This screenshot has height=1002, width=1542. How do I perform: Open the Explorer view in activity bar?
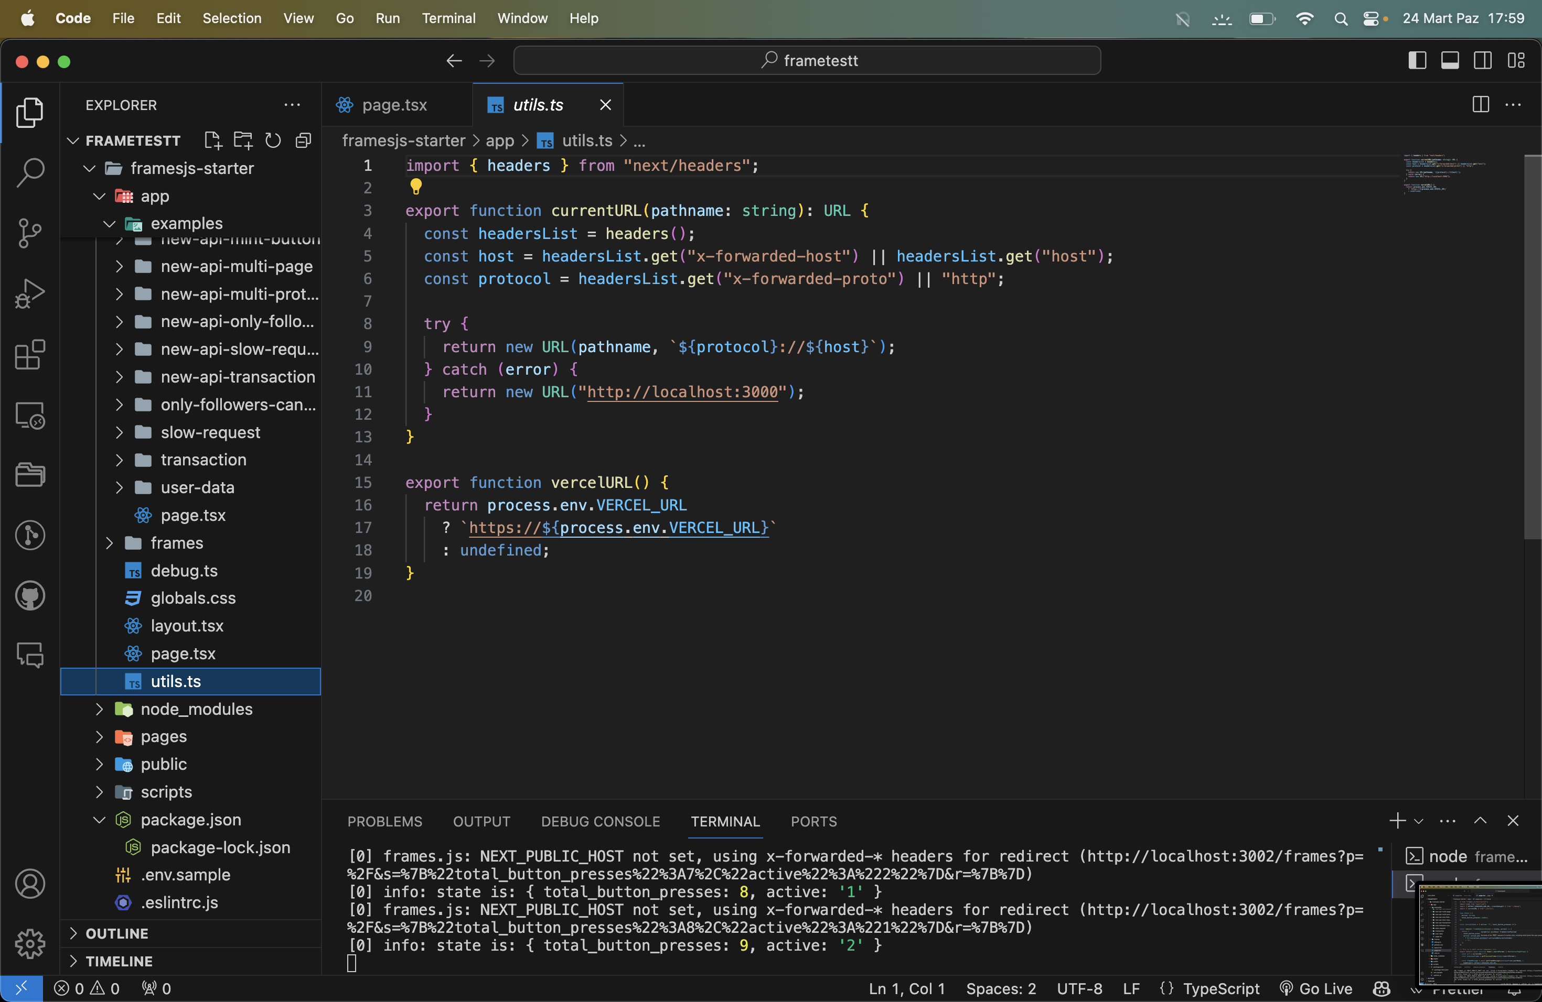click(30, 112)
